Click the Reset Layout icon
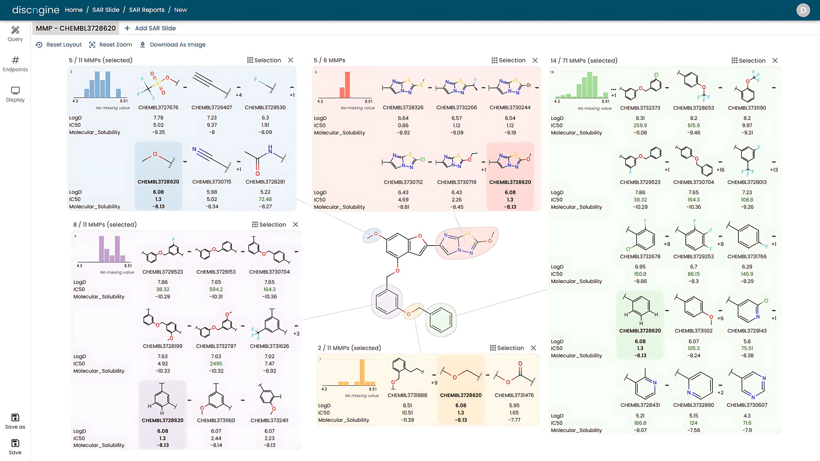The width and height of the screenshot is (820, 461). pyautogui.click(x=39, y=45)
